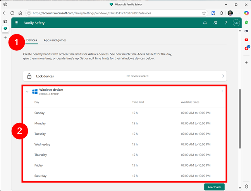Select the Monday schedule row
Screen dimensions: 251x191
(125, 123)
